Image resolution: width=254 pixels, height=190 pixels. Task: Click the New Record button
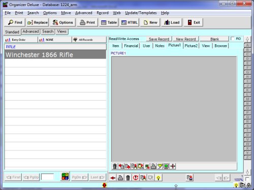click(186, 39)
